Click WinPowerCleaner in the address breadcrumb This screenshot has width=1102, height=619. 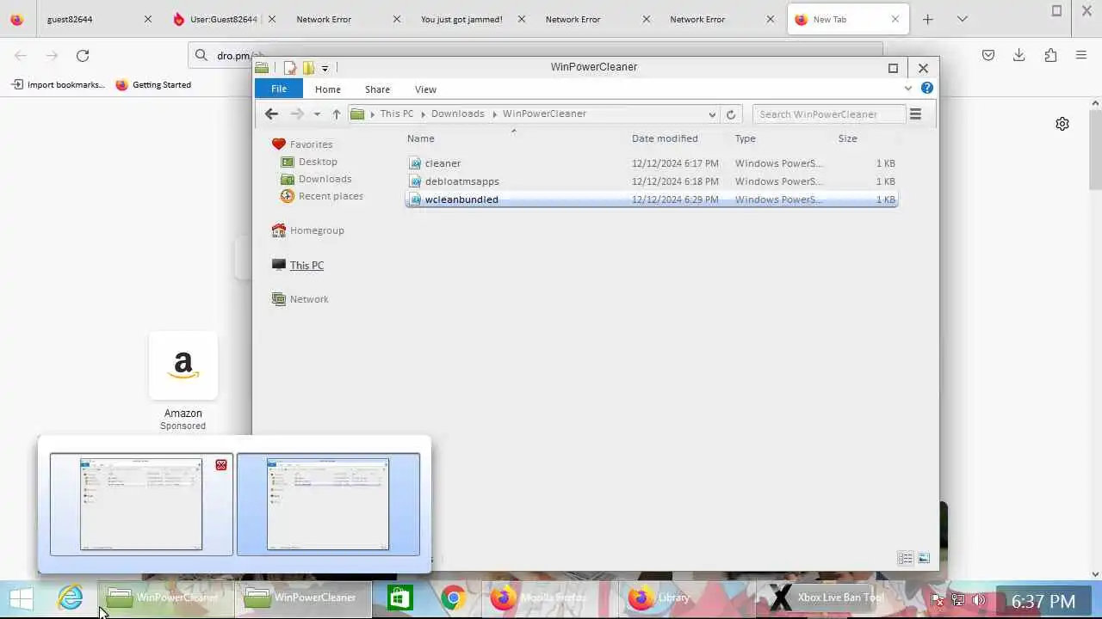coord(544,113)
